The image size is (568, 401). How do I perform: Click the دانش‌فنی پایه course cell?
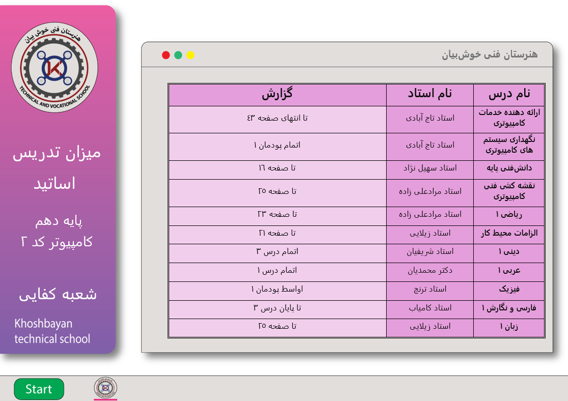[508, 168]
